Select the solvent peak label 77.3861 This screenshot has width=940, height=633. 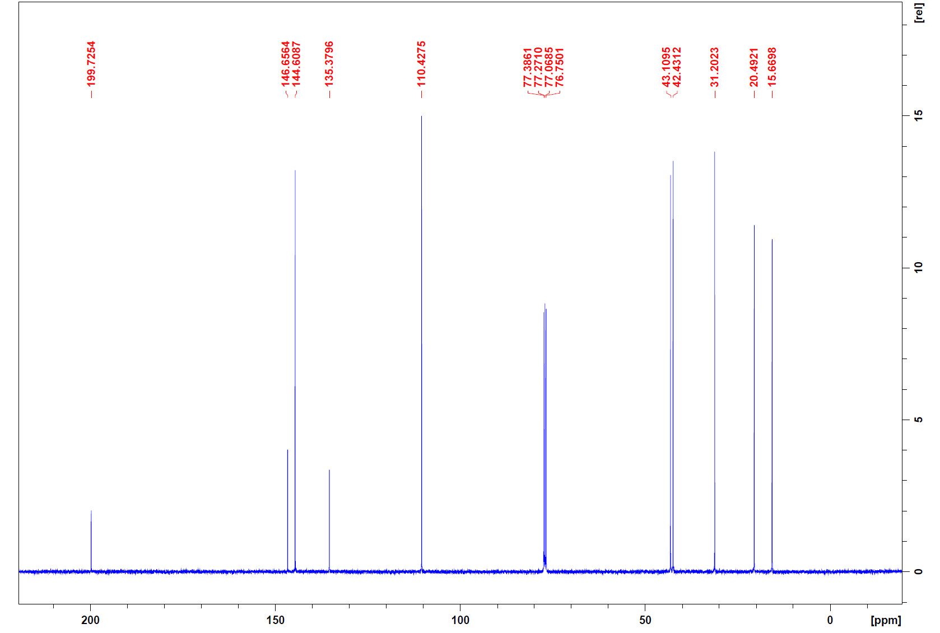528,67
